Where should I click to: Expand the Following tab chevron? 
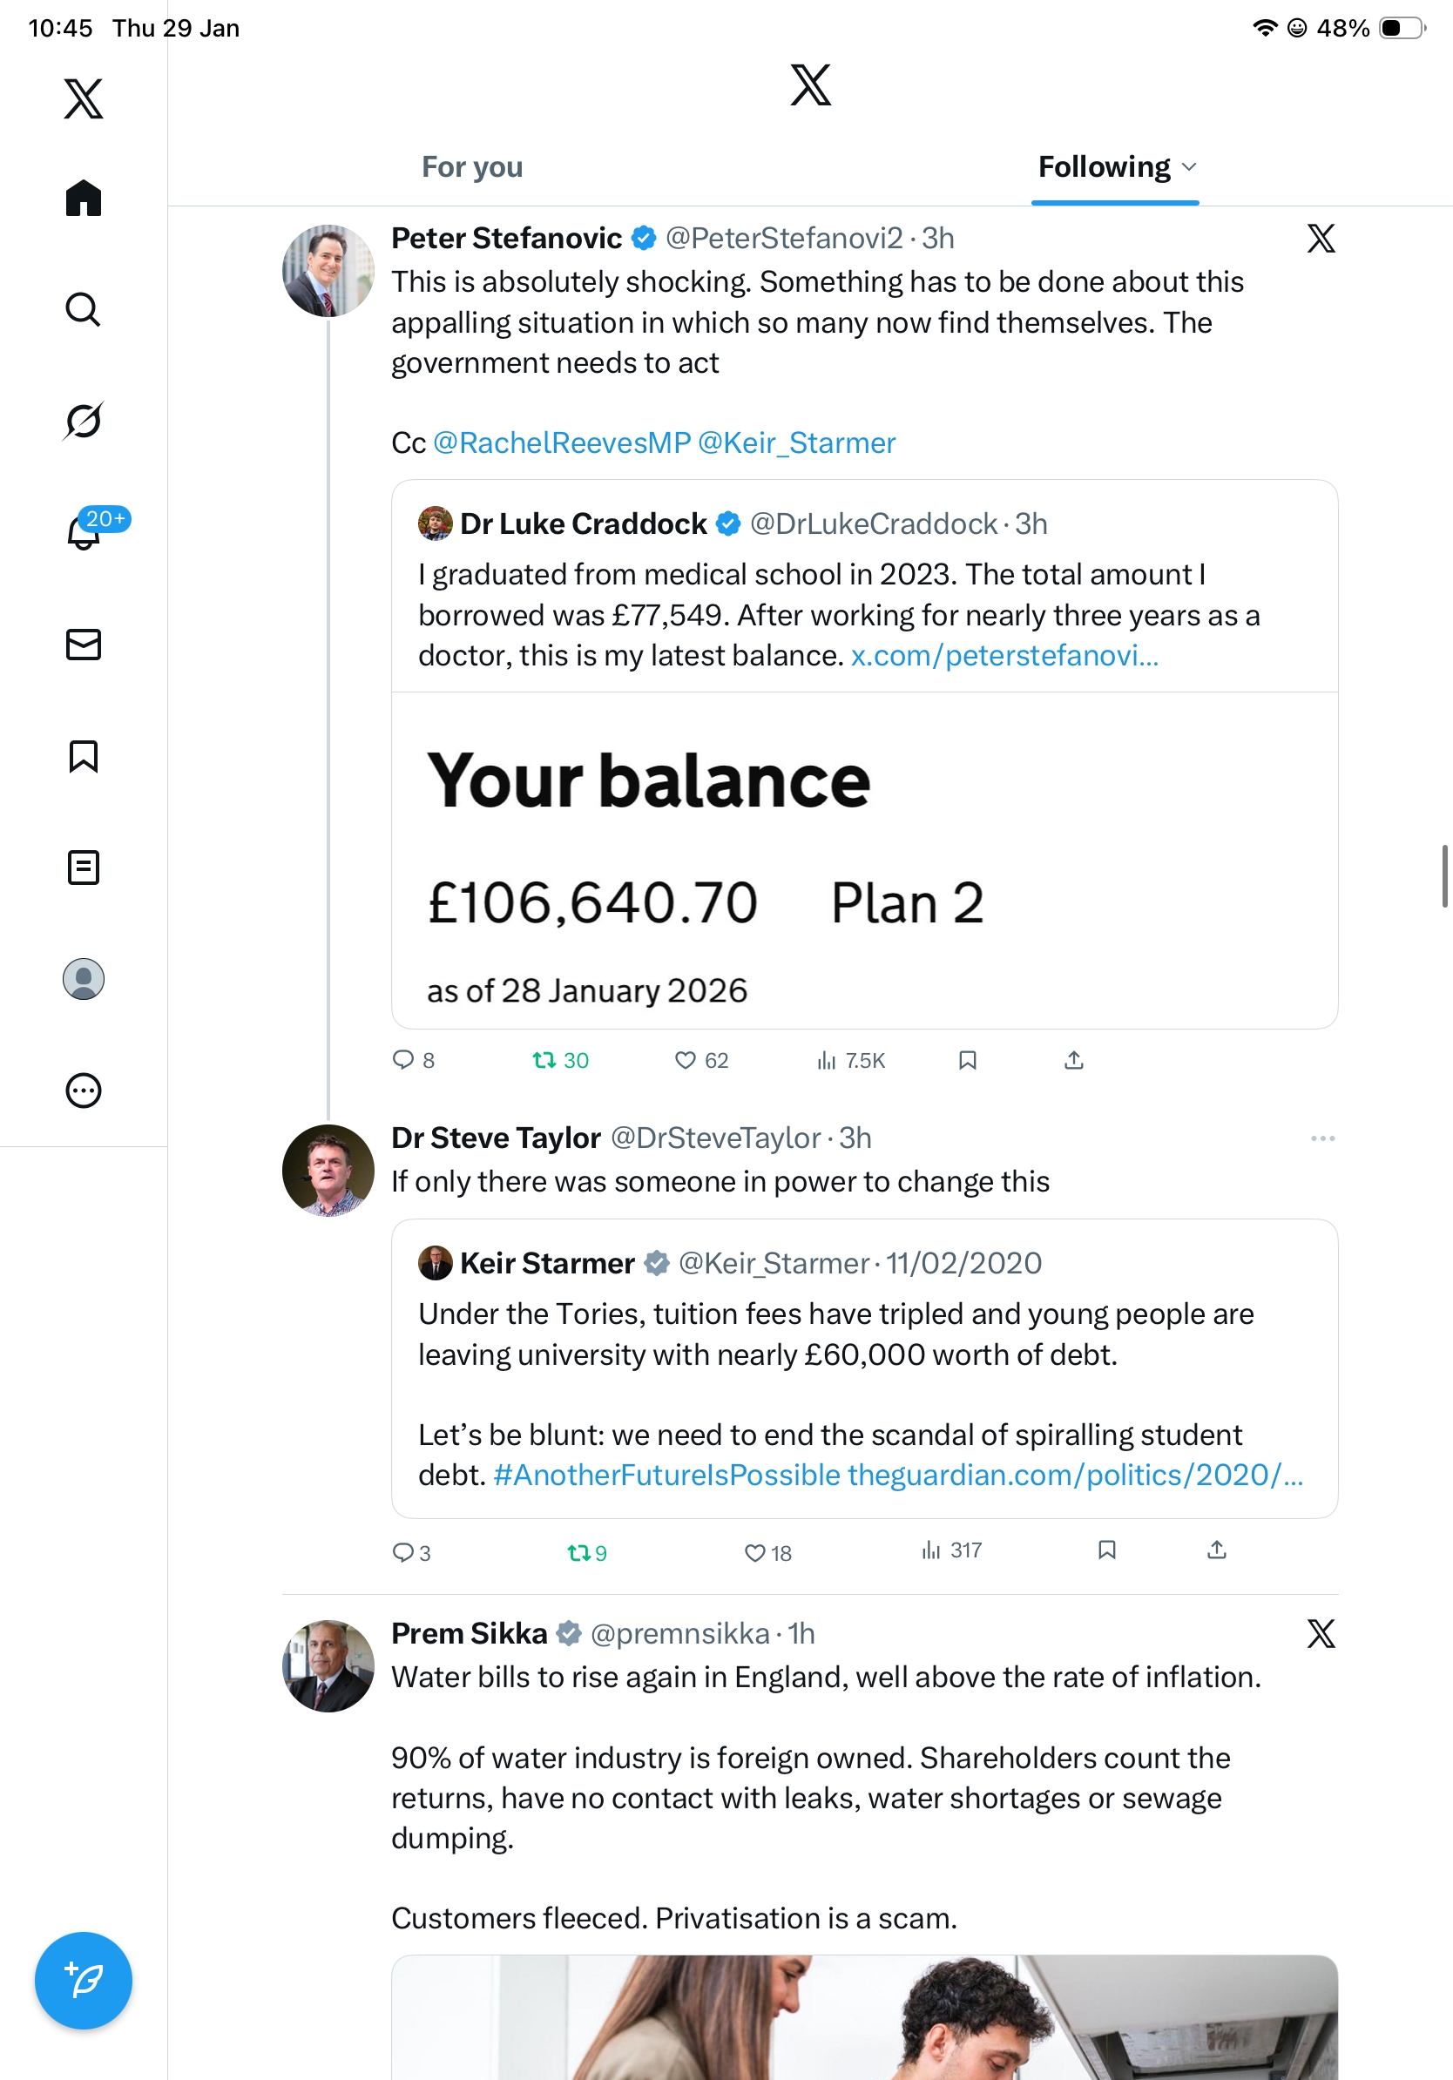coord(1189,167)
